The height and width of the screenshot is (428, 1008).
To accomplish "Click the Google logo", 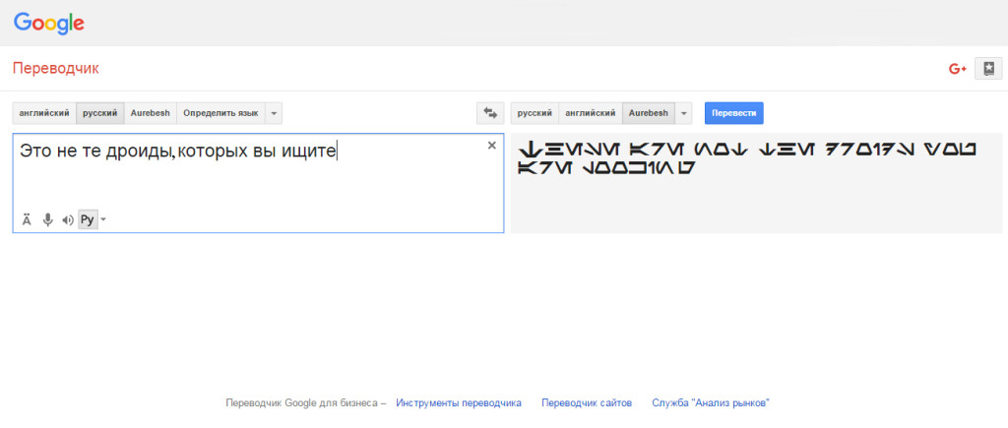I will coord(49,24).
